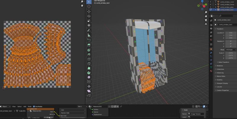The height and width of the screenshot is (119, 237).
Task: Select the Edge Slide tool
Action: [89, 82]
